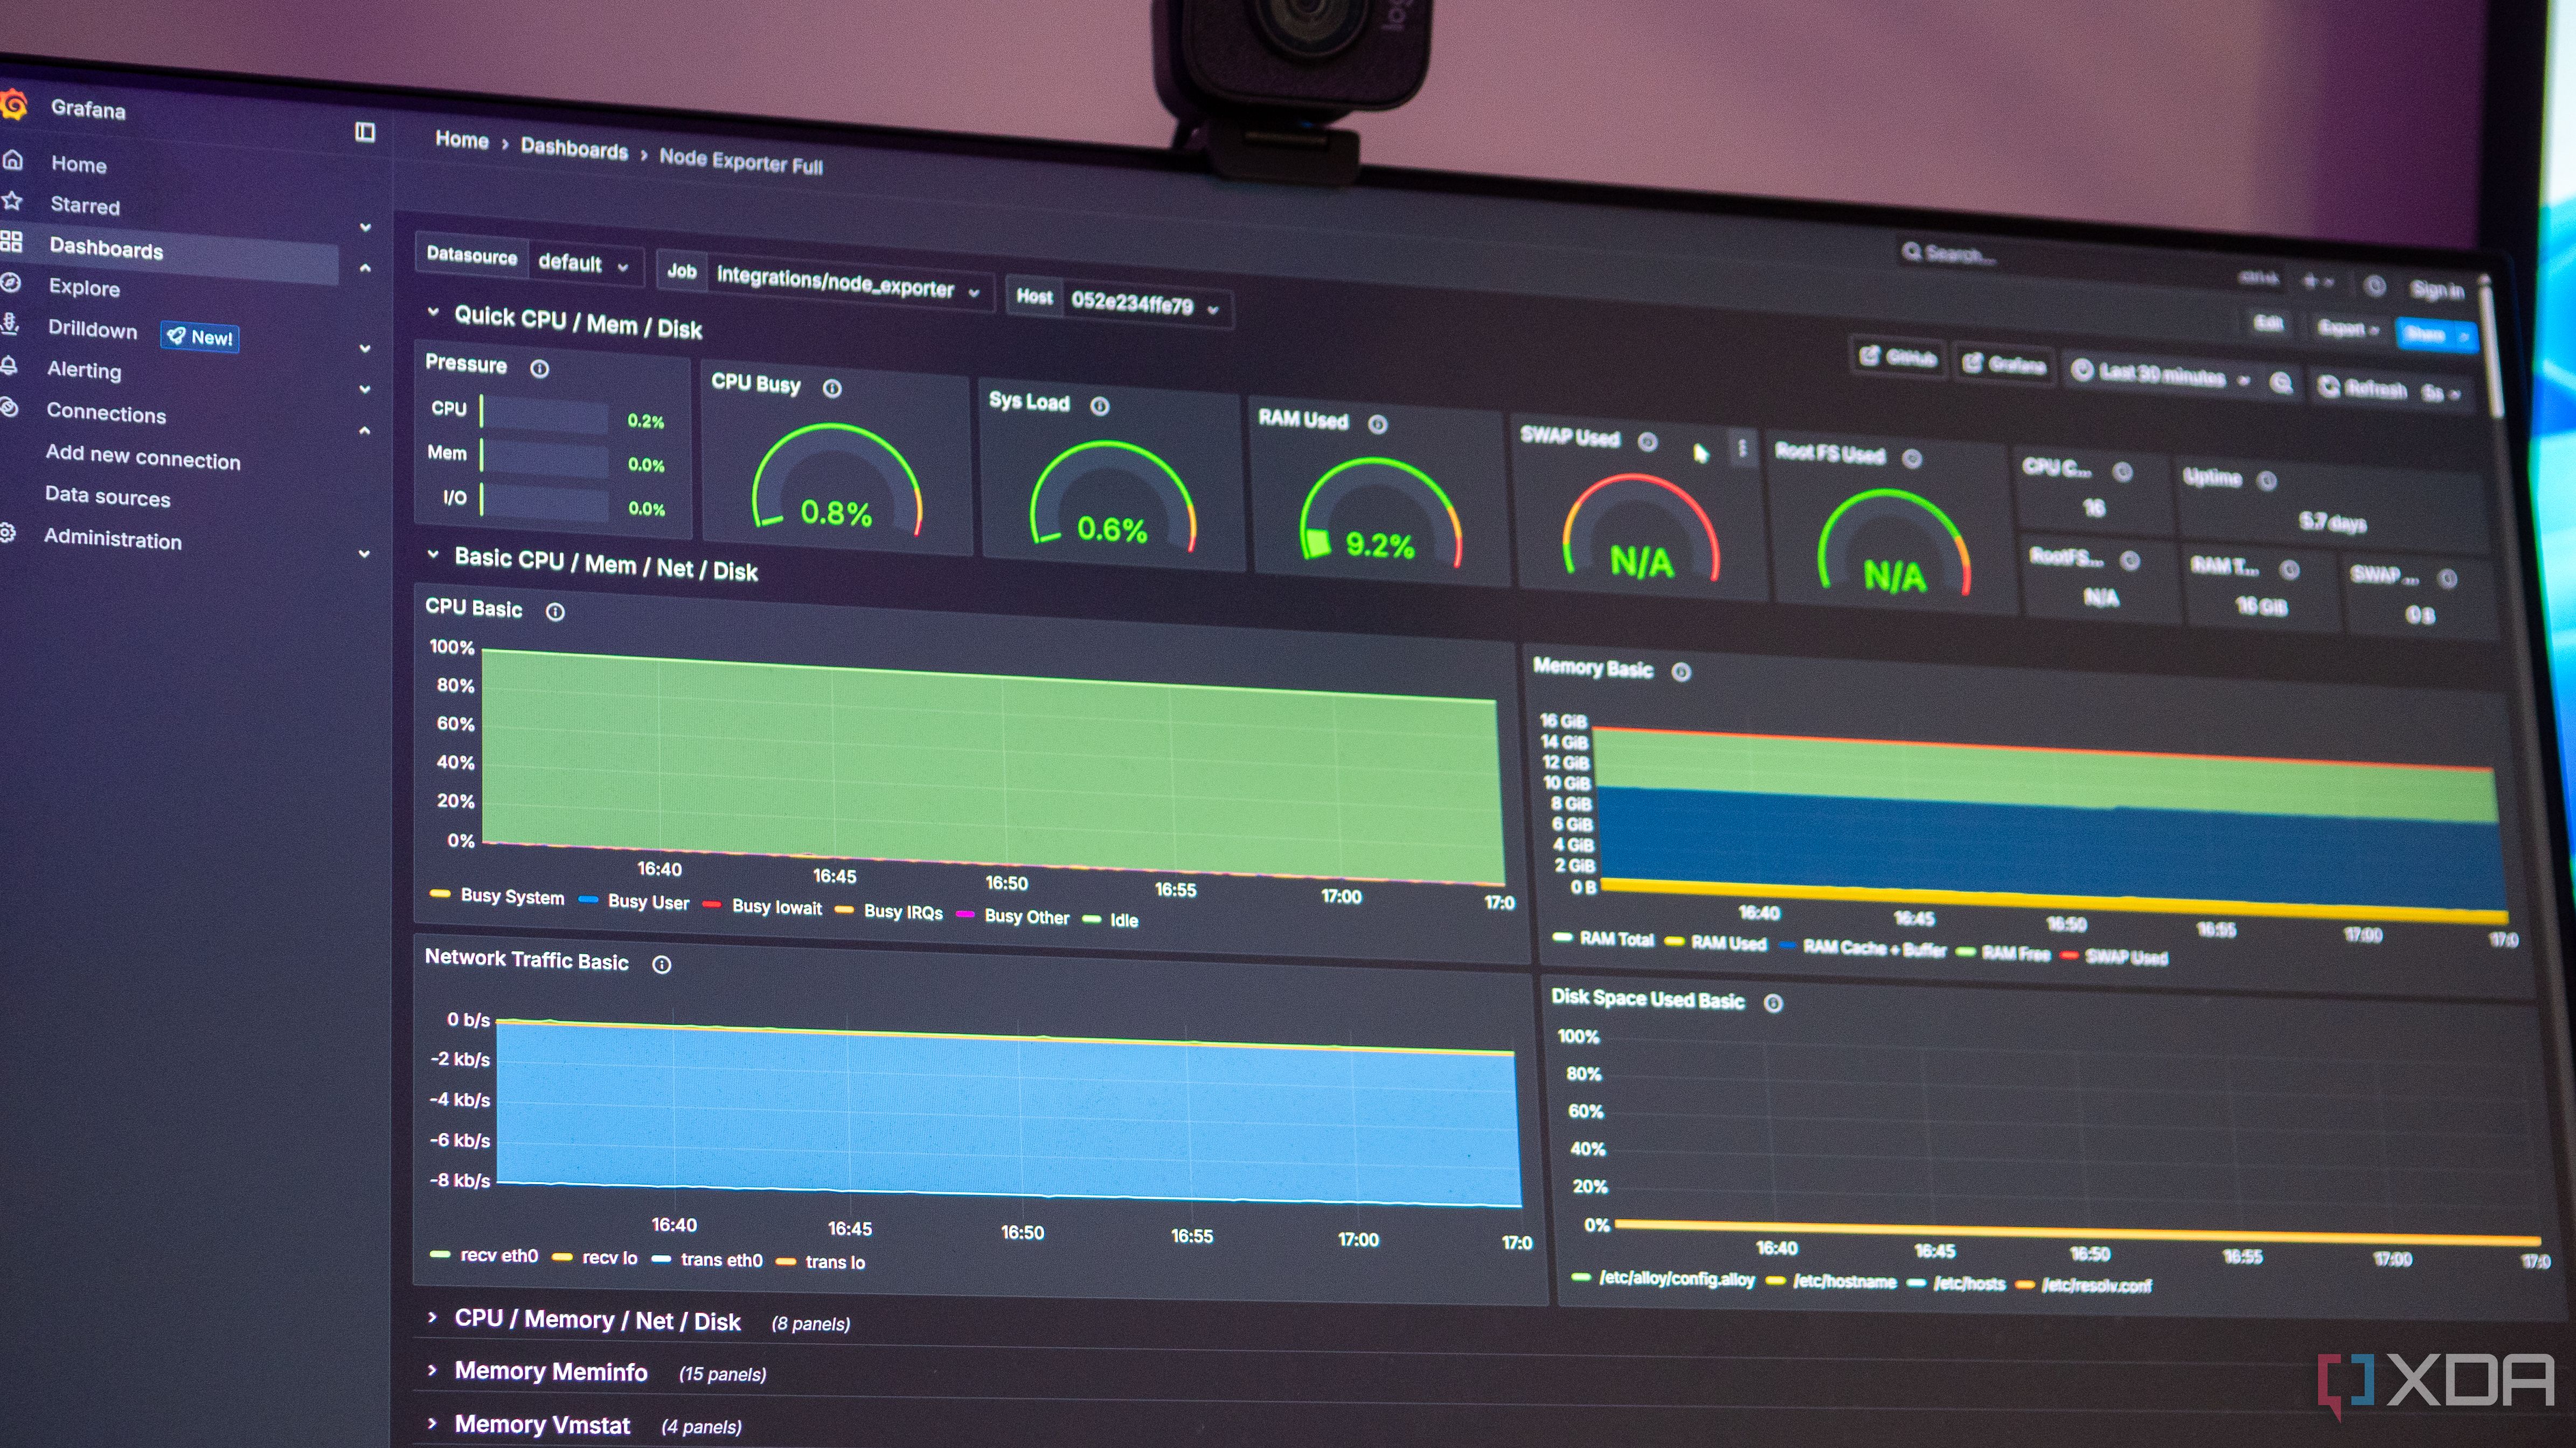Select Data sources in sidebar menu
Image resolution: width=2576 pixels, height=1448 pixels.
107,496
